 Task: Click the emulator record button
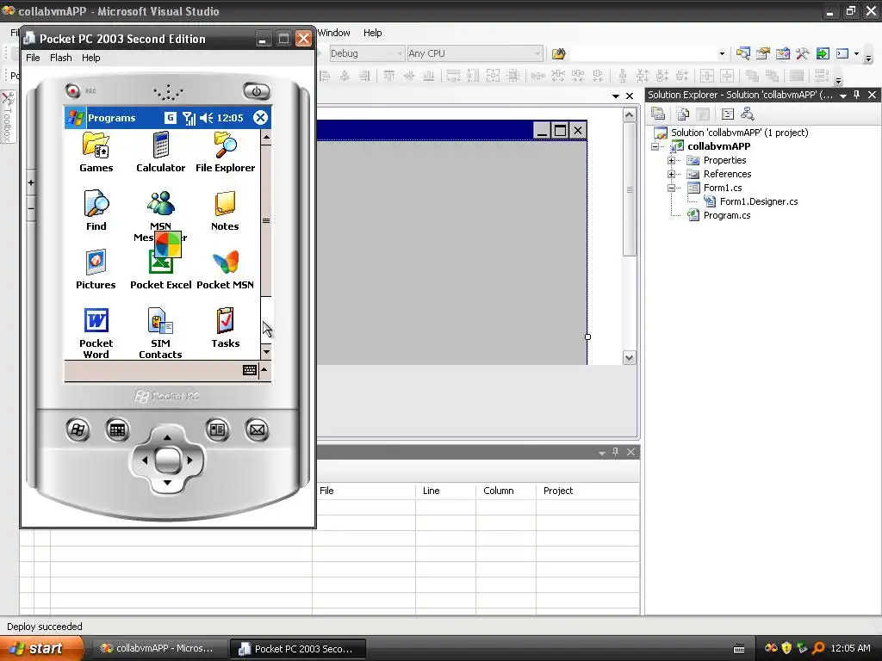tap(72, 90)
